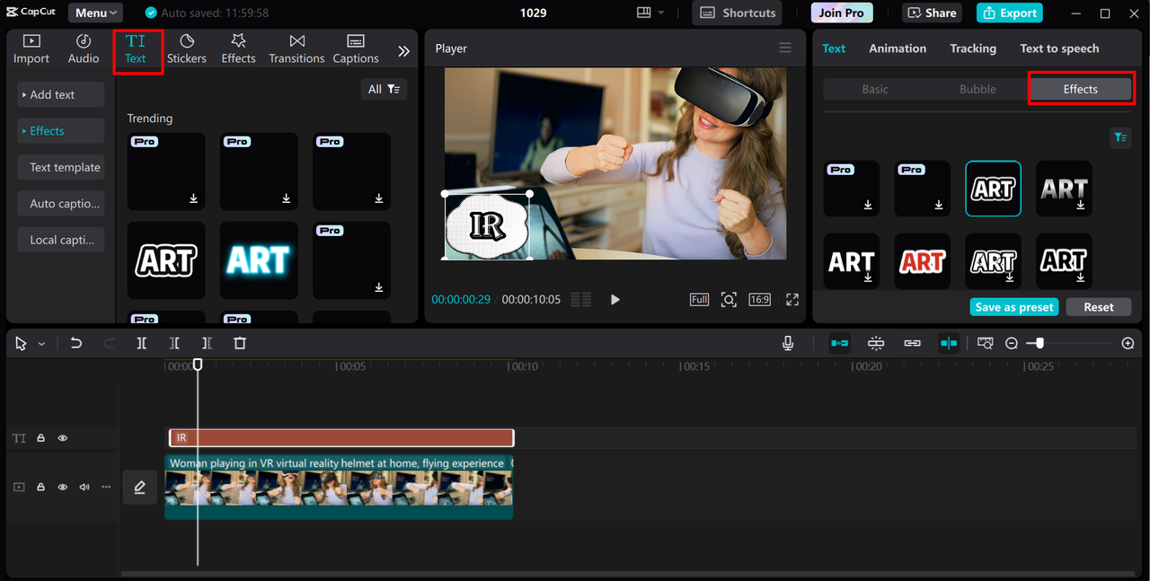The height and width of the screenshot is (581, 1150).
Task: Open the inspector effects filter icon
Action: (x=1120, y=137)
